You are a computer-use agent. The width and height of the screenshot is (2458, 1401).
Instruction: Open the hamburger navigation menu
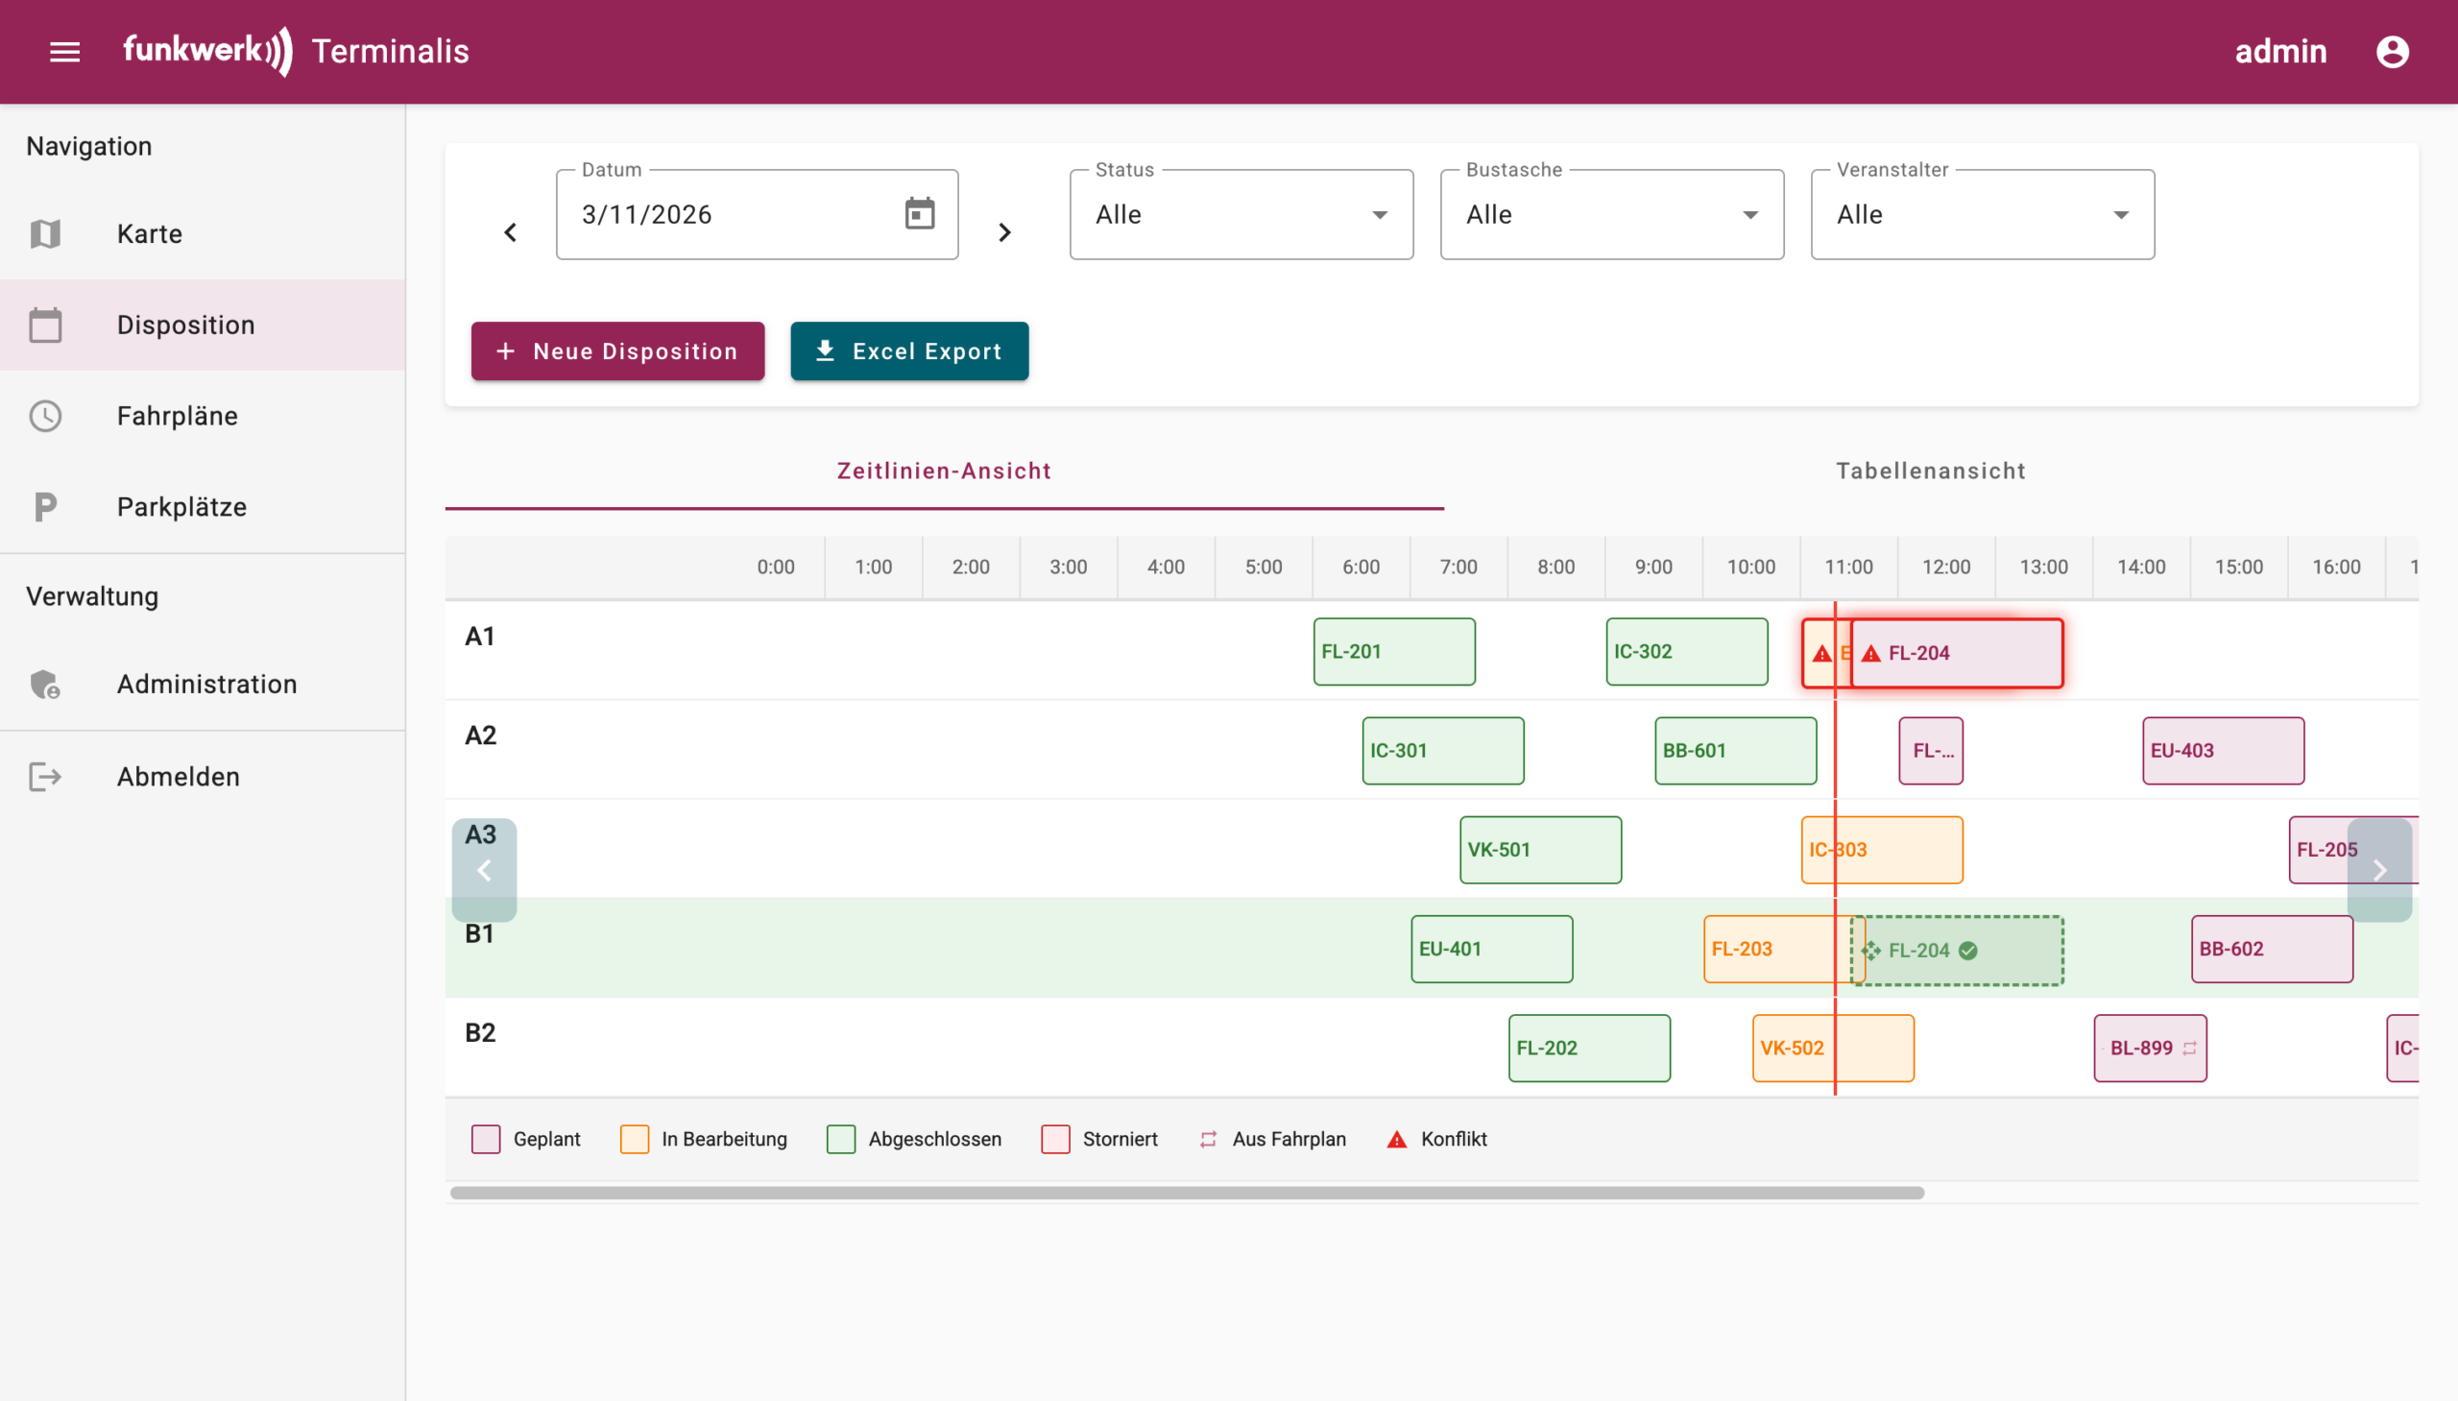(64, 51)
